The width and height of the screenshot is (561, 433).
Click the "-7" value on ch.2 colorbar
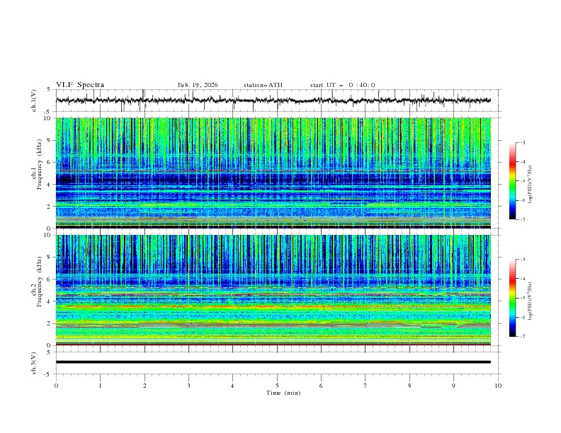[x=522, y=336]
